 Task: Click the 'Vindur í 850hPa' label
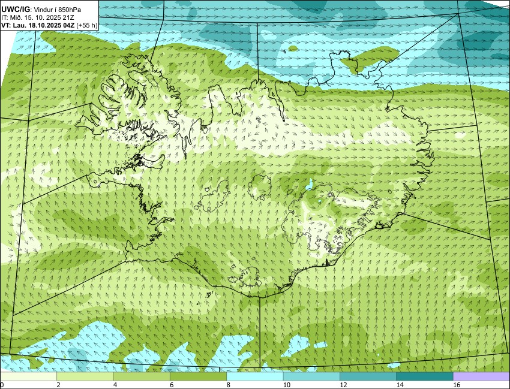click(57, 10)
